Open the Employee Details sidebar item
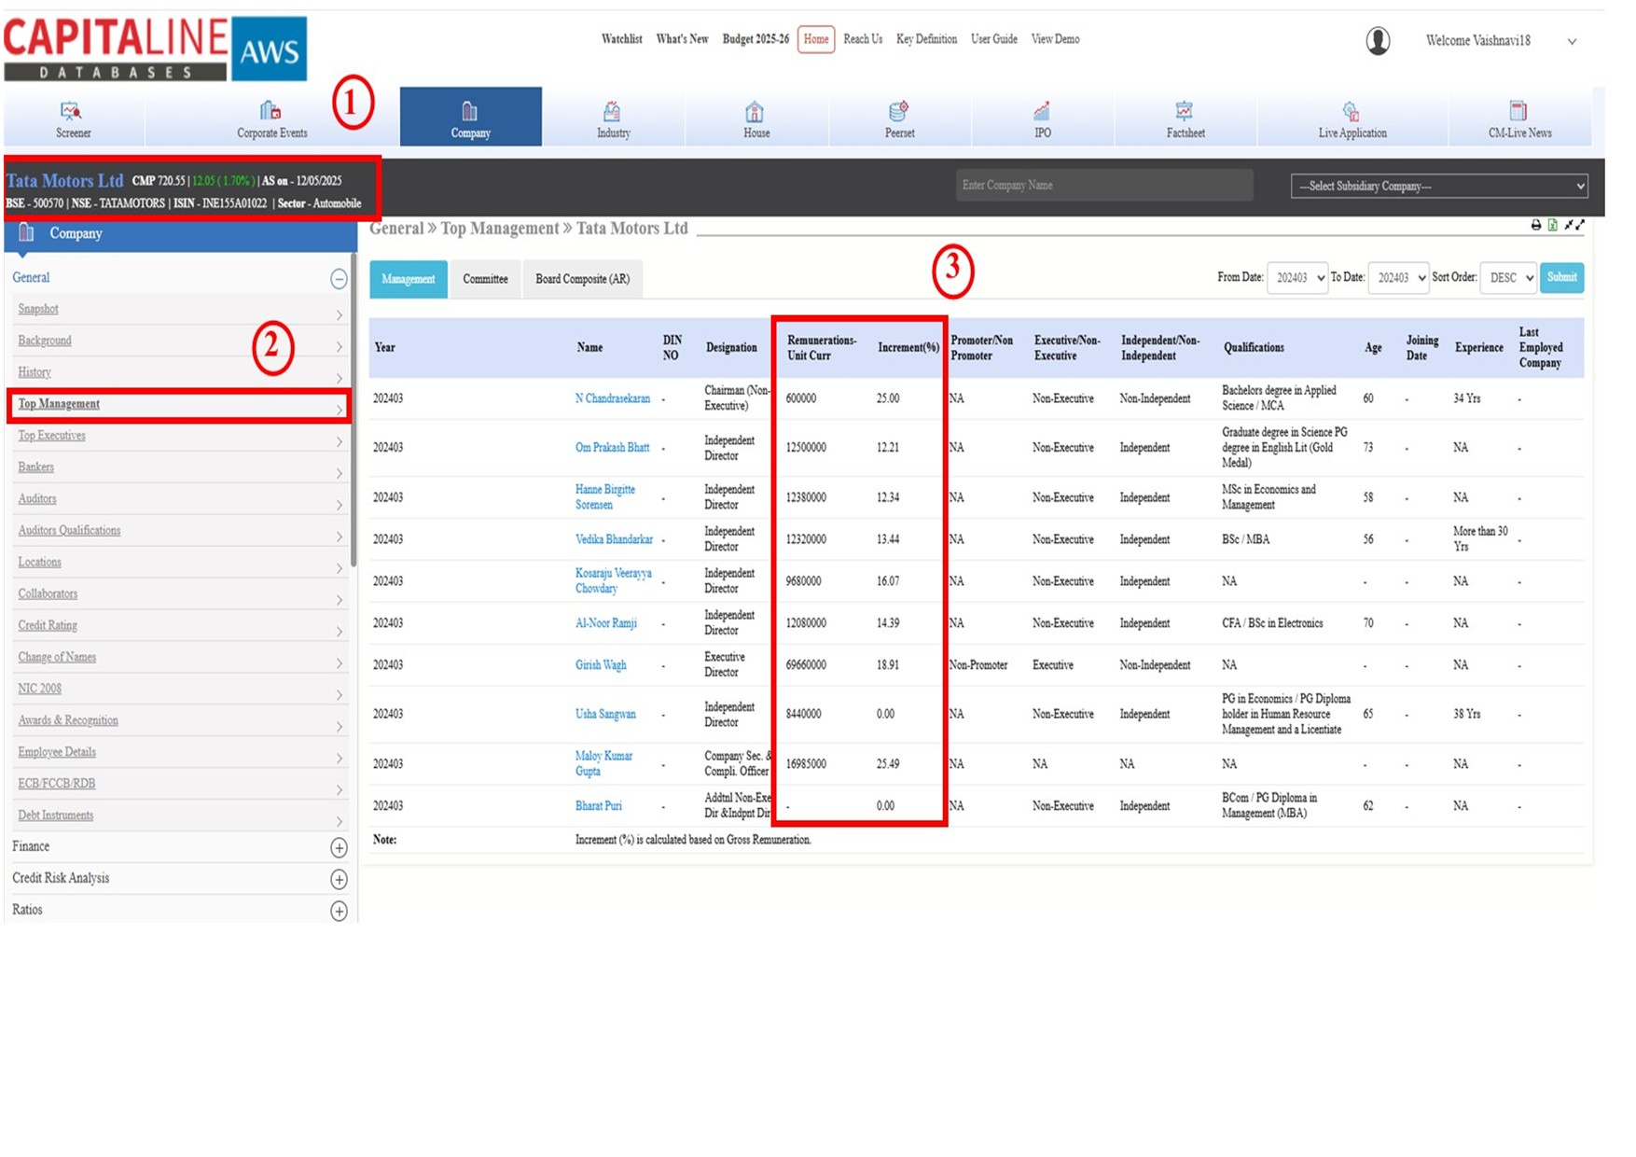 [x=57, y=753]
